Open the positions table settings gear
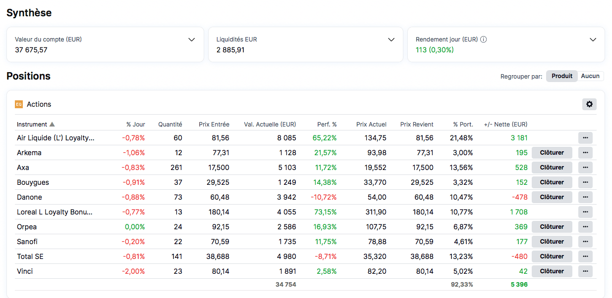This screenshot has width=612, height=298. point(589,104)
